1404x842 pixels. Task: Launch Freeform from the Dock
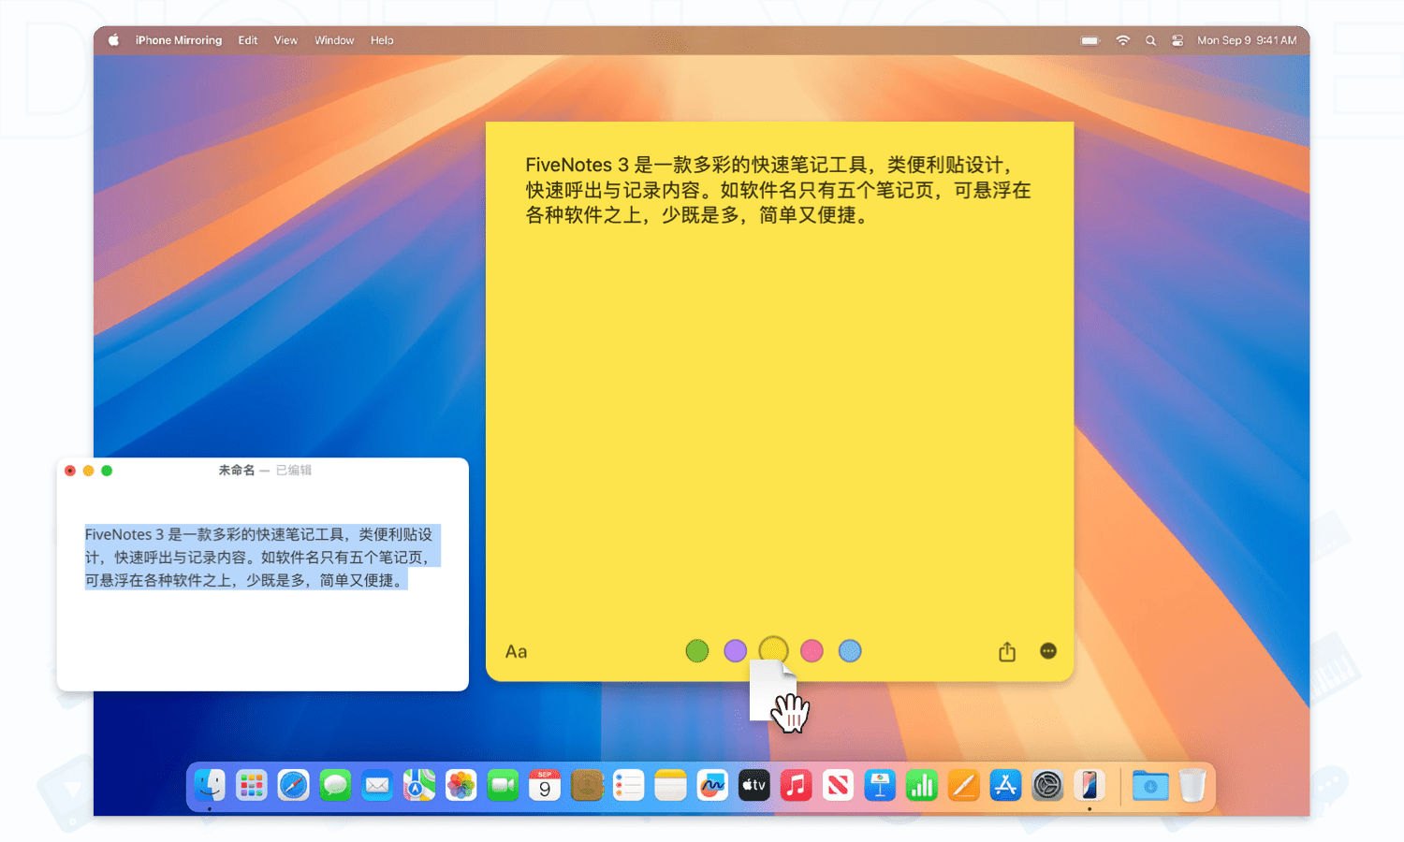(x=712, y=786)
